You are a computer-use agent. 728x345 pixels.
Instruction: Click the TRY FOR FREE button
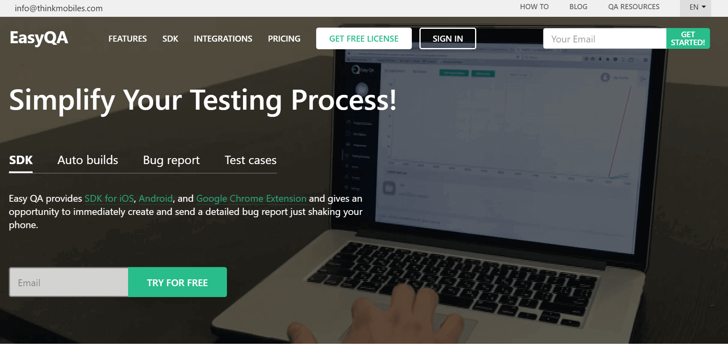[x=177, y=282]
